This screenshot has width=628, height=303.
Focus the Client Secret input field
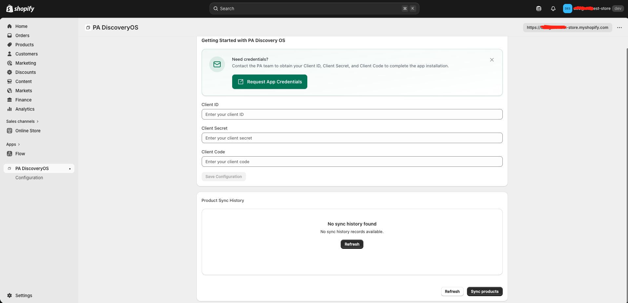(352, 138)
